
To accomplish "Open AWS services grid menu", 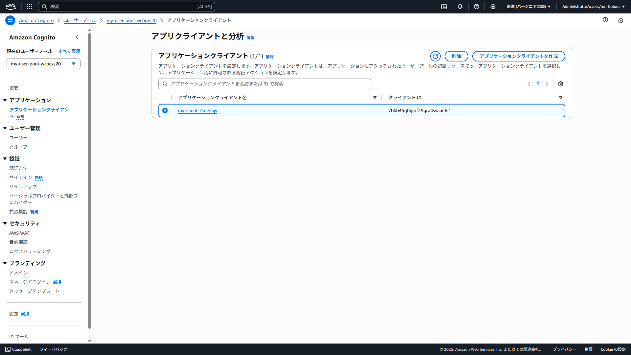I will [30, 7].
